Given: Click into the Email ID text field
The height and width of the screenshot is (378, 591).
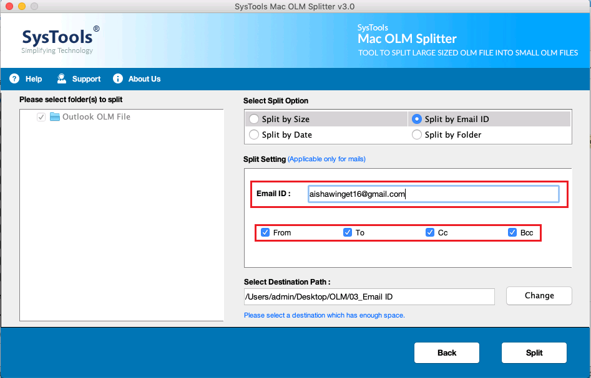Looking at the screenshot, I should [434, 194].
